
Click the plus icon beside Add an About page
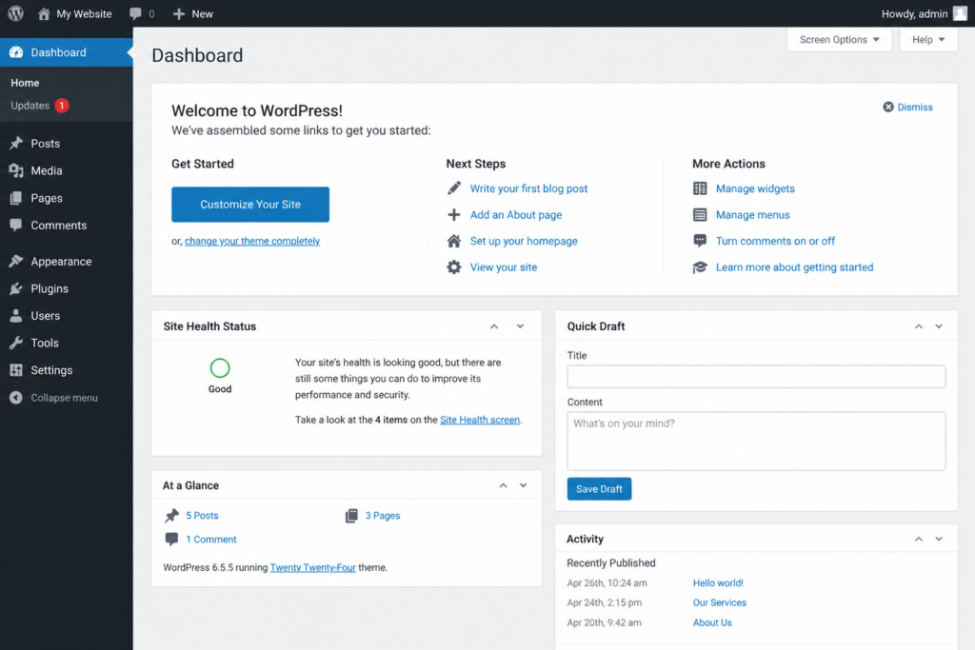click(454, 214)
